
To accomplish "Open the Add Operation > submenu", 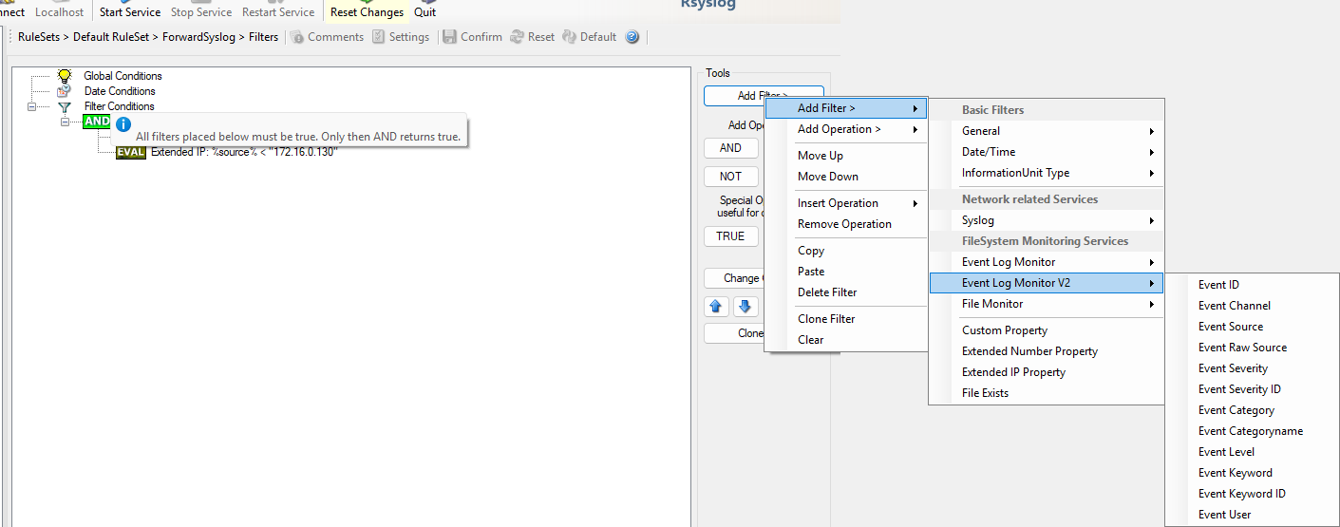I will [845, 129].
